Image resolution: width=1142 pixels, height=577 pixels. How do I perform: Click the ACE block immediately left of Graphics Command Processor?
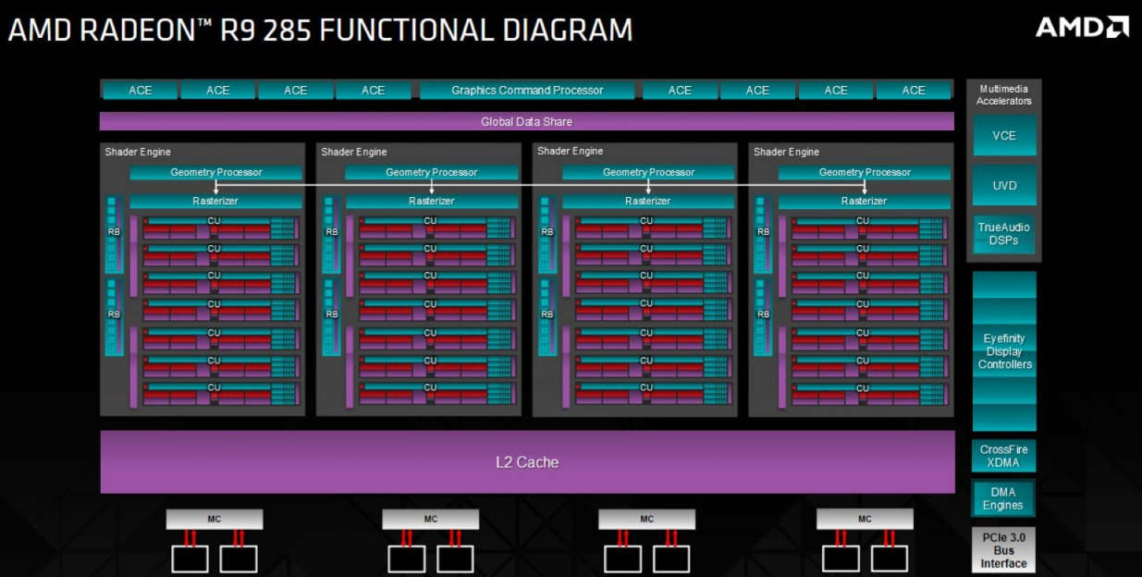click(374, 91)
